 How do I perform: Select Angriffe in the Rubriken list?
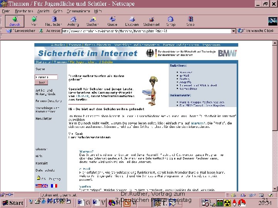click(x=185, y=82)
